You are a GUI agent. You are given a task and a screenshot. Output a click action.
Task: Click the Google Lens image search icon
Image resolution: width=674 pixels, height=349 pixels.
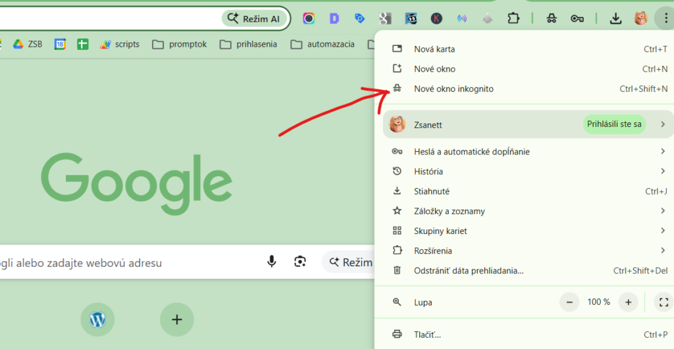(300, 262)
